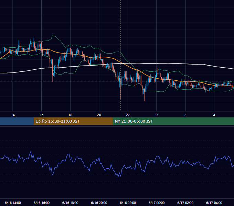Click the 0 hour label on price chart axis
234x206 pixels.
click(157, 115)
